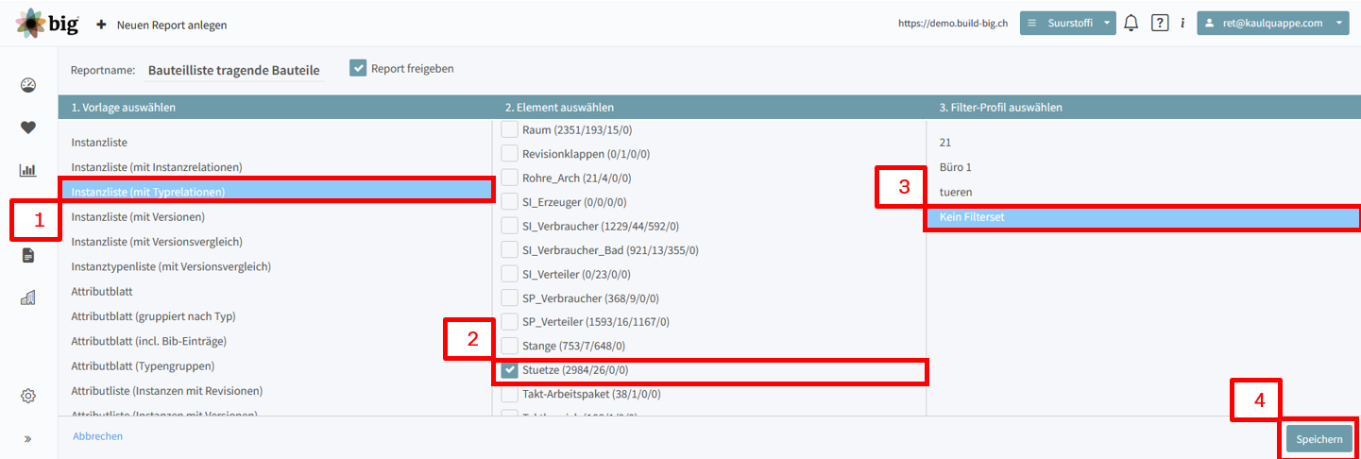Click the info 'i' icon
The height and width of the screenshot is (459, 1361).
tap(1182, 23)
